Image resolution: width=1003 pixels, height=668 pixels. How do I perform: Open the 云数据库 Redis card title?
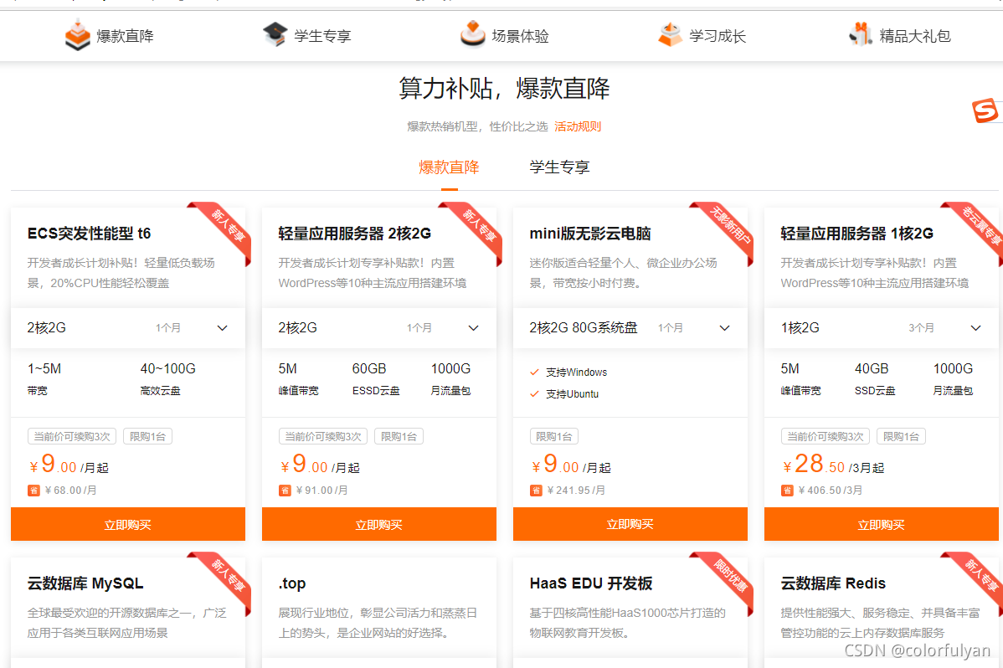tap(833, 583)
